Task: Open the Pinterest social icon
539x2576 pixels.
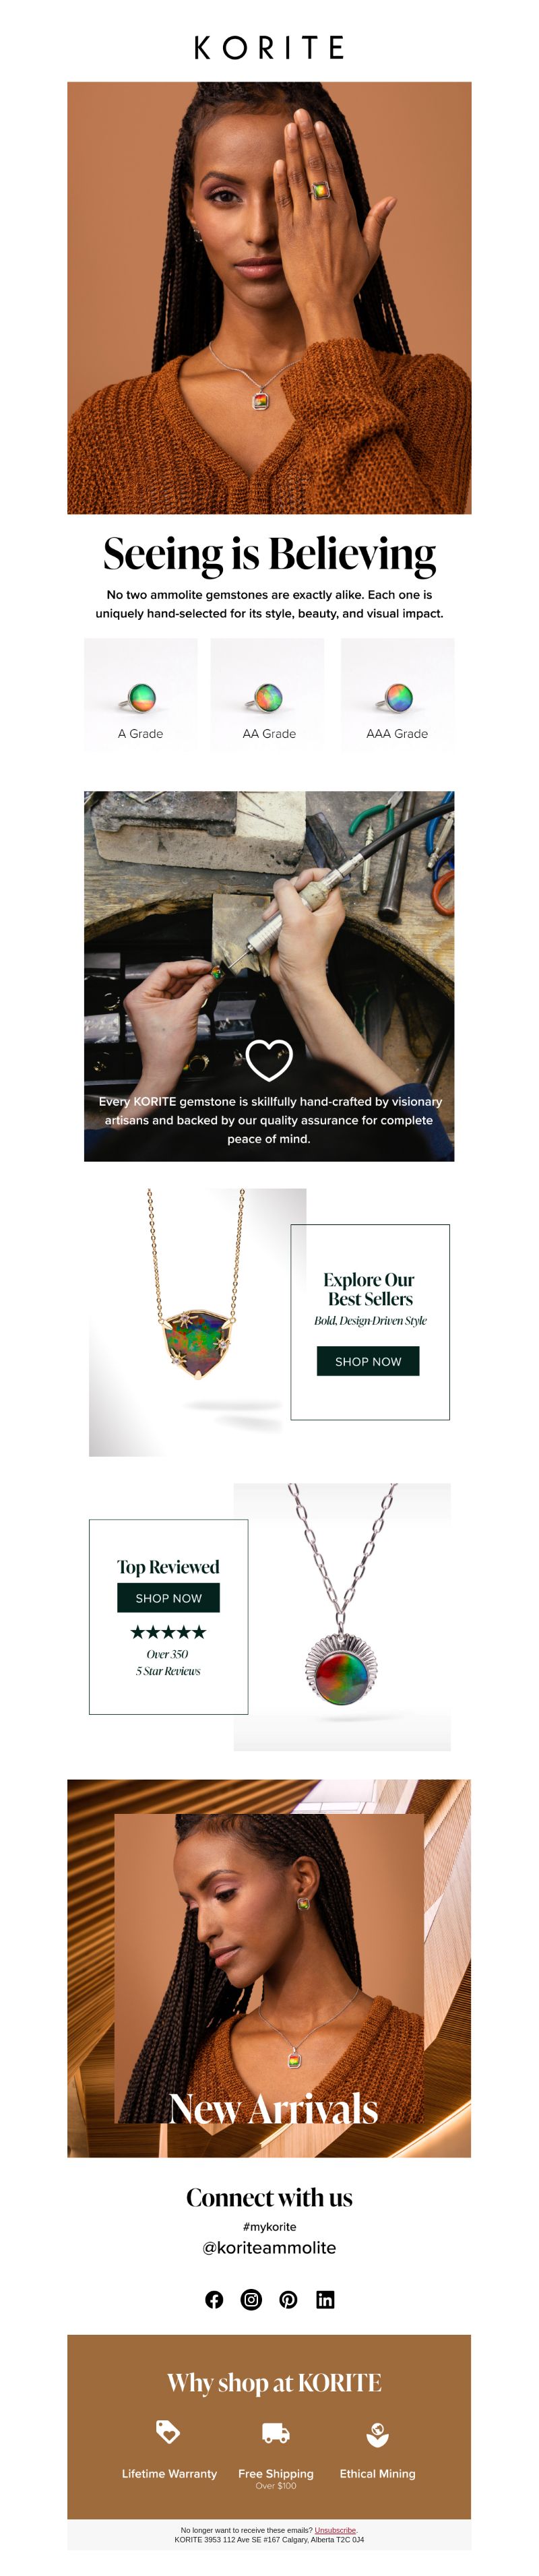Action: click(288, 2300)
